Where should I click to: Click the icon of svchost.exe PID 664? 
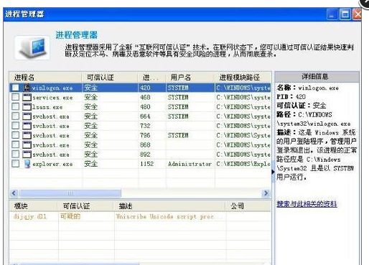click(27, 116)
